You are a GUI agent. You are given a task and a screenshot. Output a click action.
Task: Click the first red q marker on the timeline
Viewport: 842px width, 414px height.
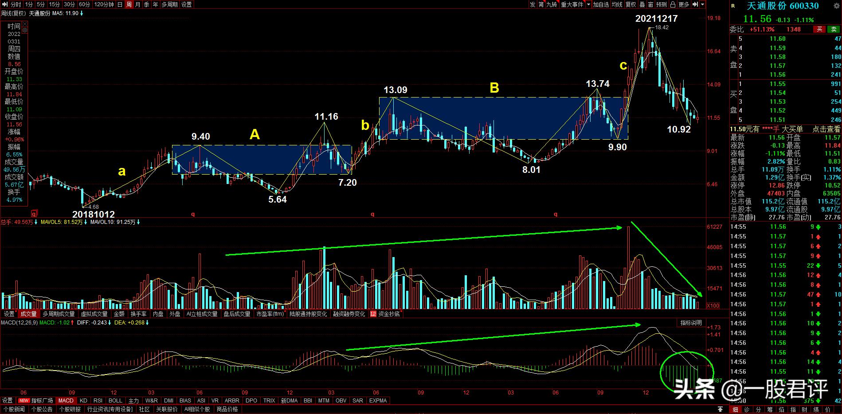pyautogui.click(x=34, y=213)
